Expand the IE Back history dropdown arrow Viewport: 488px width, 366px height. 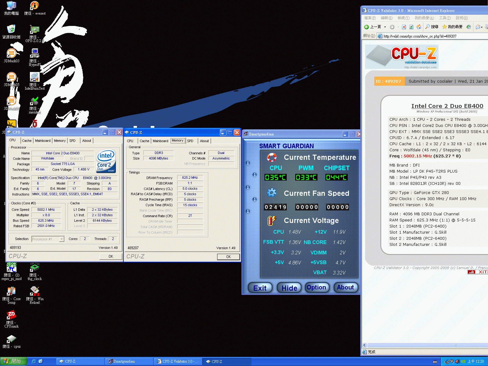coord(385,27)
